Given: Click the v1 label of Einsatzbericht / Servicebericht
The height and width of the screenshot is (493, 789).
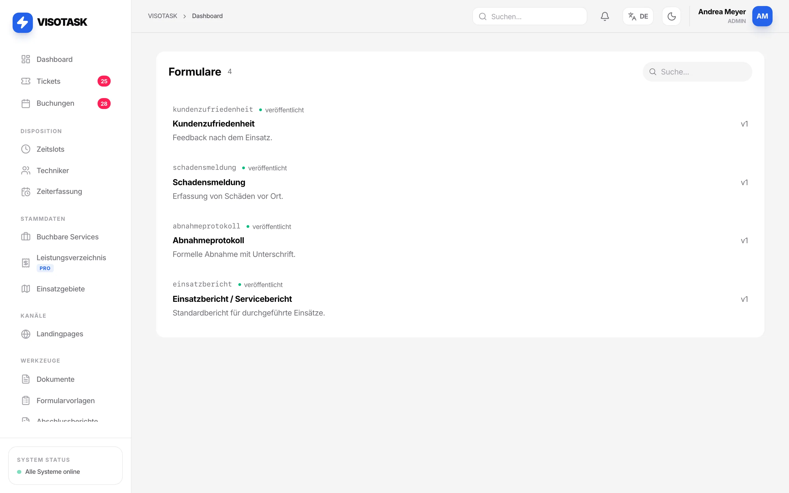Looking at the screenshot, I should (x=744, y=299).
